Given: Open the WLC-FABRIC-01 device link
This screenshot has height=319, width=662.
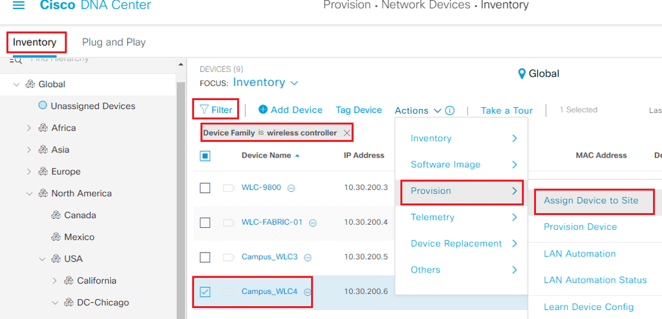Looking at the screenshot, I should pyautogui.click(x=272, y=222).
